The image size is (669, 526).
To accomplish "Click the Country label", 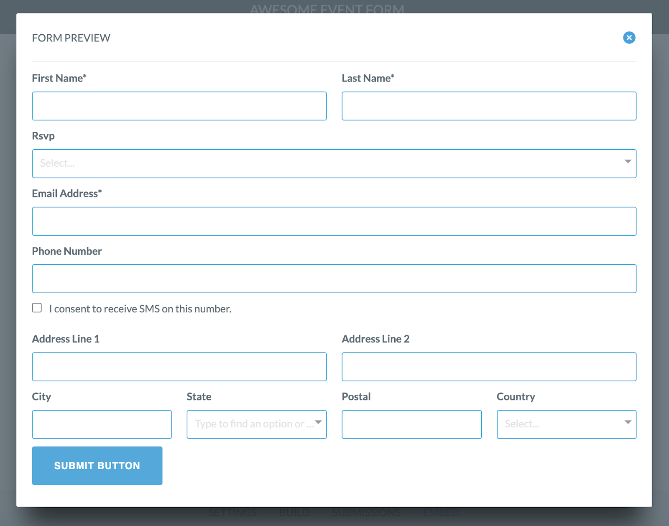I will [x=516, y=397].
